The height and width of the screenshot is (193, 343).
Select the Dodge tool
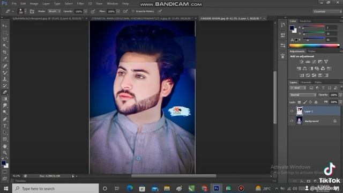point(5,112)
